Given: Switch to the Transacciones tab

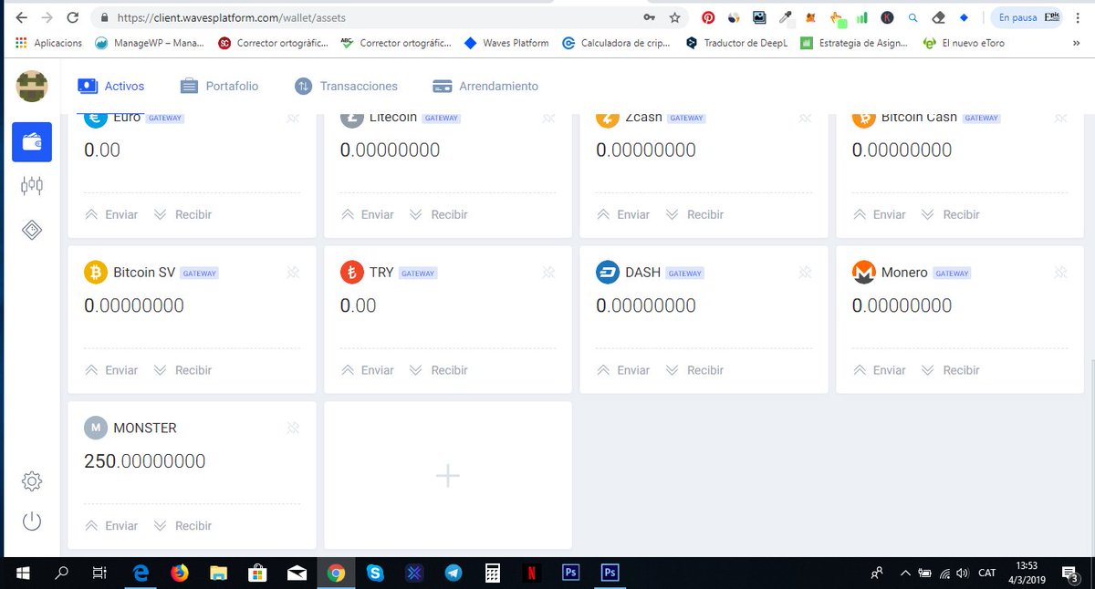Looking at the screenshot, I should click(x=346, y=86).
